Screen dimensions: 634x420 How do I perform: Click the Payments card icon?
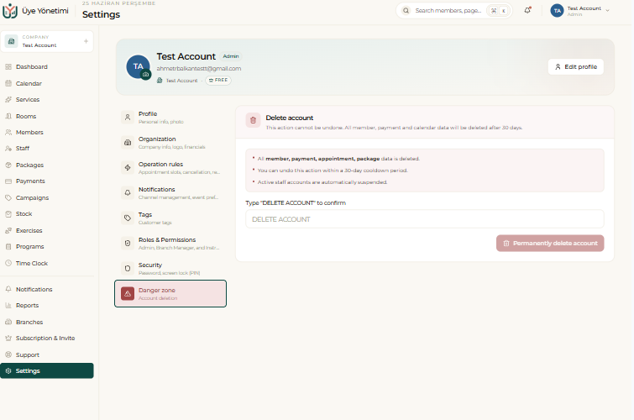click(8, 181)
